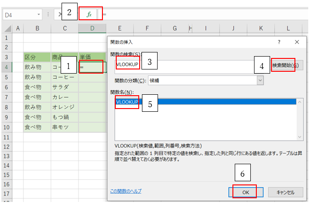Viewport: 311px width, 207px height.
Task: Click the function list scroll down arrow
Action: pos(300,137)
